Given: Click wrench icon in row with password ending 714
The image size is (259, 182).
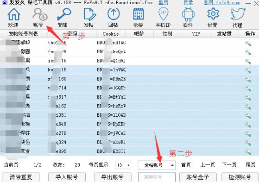Looking at the screenshot, I should click(x=248, y=89).
